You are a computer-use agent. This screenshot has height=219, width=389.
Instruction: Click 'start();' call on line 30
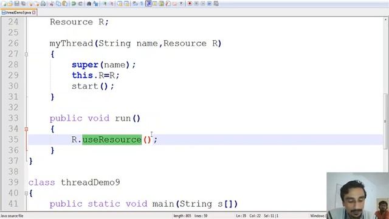pos(93,86)
